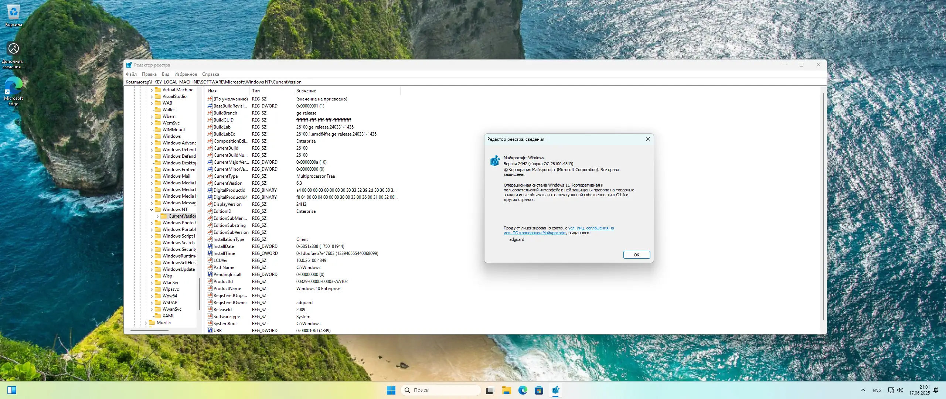Select the Windows Search registry key
Viewport: 946px width, 399px height.
tap(178, 243)
